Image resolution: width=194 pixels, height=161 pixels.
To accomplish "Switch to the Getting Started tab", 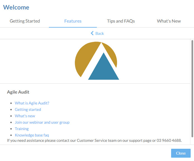I will (25, 21).
